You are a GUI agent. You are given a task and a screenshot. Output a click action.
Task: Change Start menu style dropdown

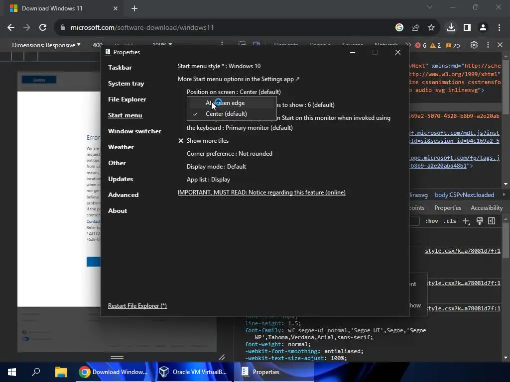(x=219, y=66)
